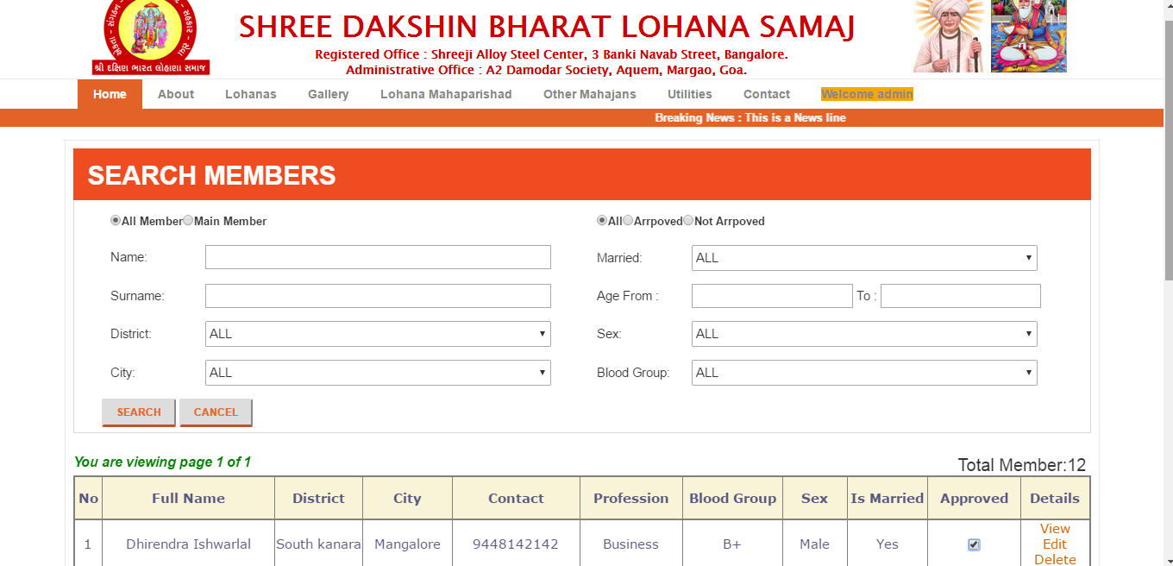Click Delete link for Dhirendra Ishwarlal
Viewport: 1173px width, 566px height.
[1055, 560]
